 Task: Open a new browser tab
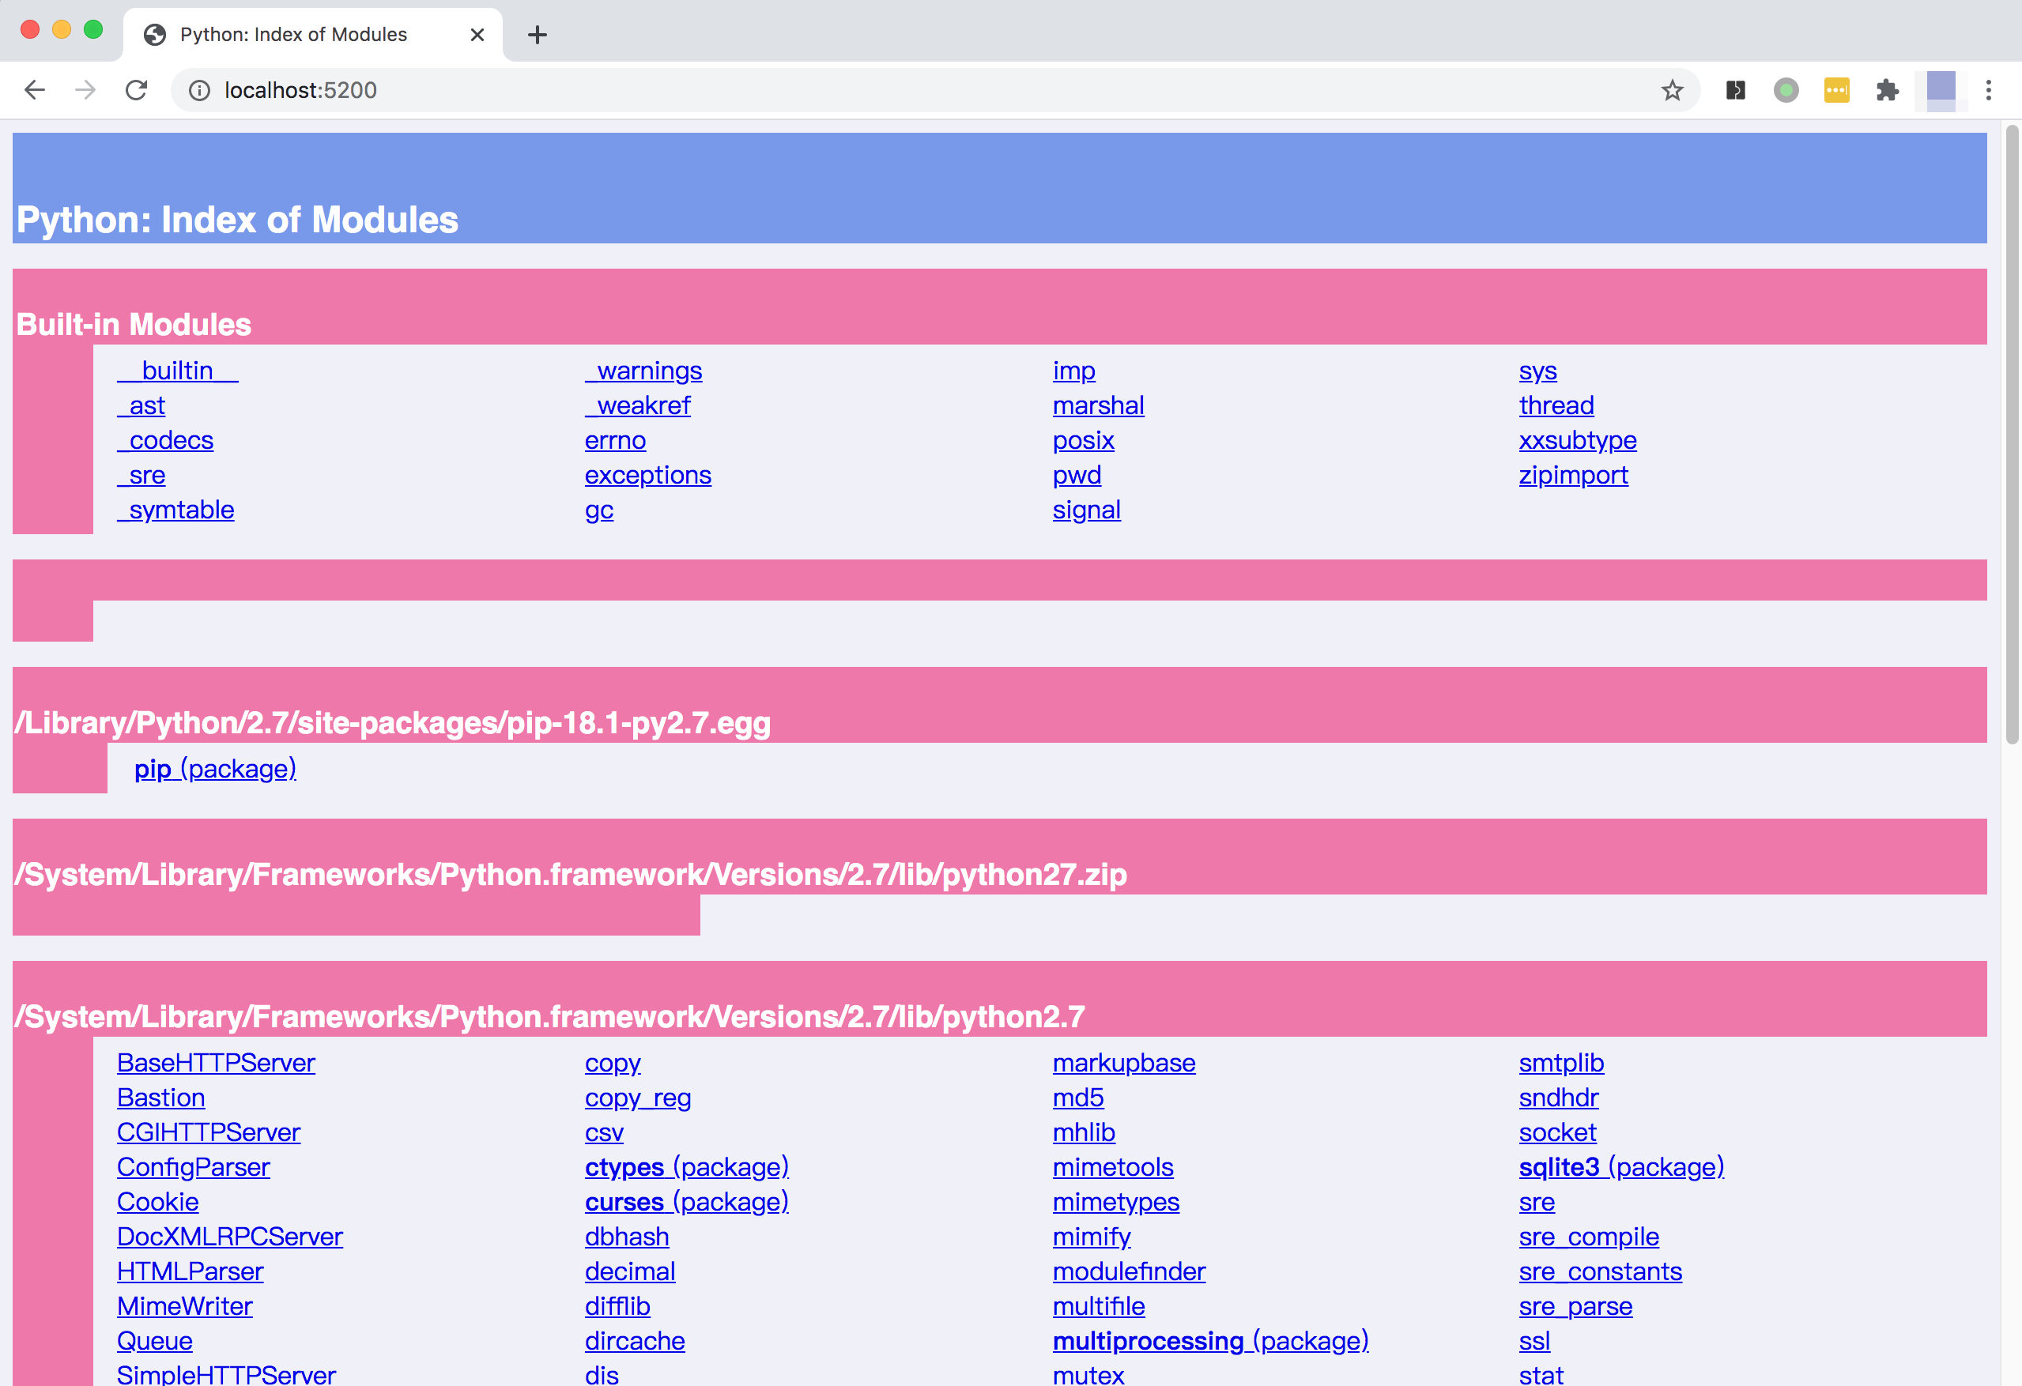point(537,35)
